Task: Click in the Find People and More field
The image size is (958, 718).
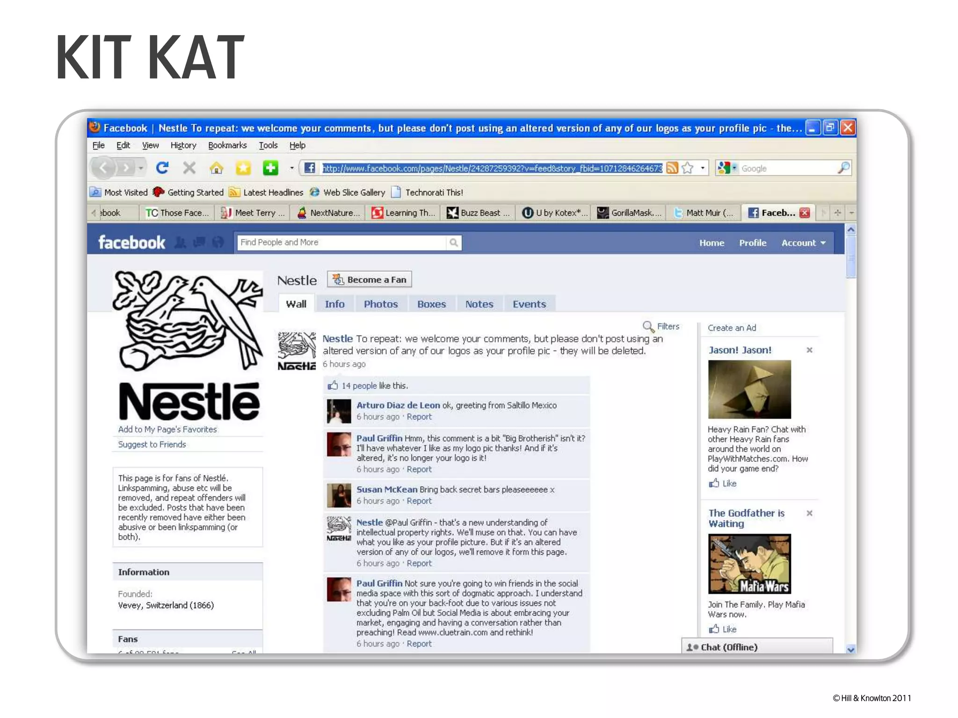Action: point(342,242)
